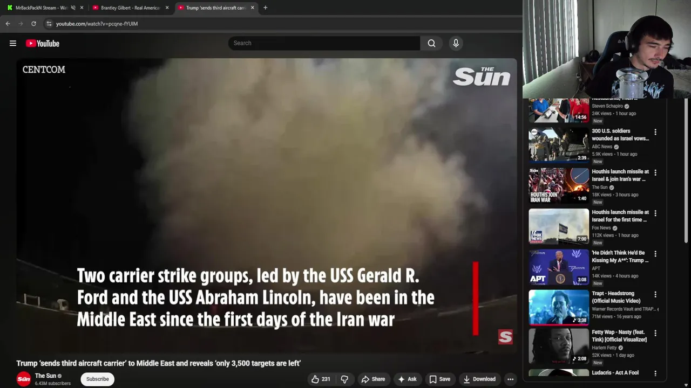Open ABC News channel link
Image resolution: width=691 pixels, height=388 pixels.
[x=602, y=147]
